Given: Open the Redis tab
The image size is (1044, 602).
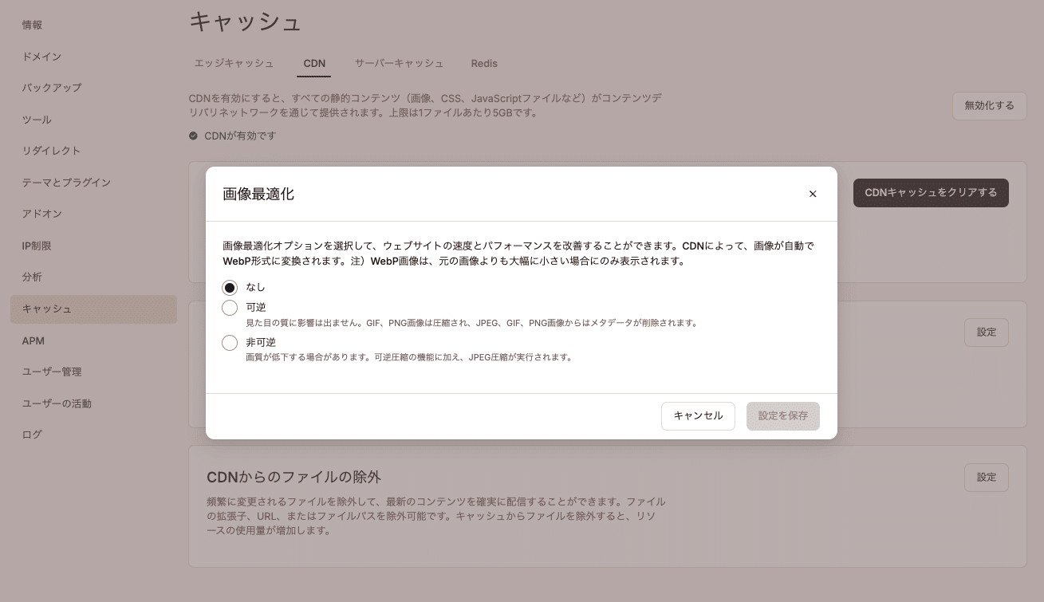Looking at the screenshot, I should click(x=484, y=64).
